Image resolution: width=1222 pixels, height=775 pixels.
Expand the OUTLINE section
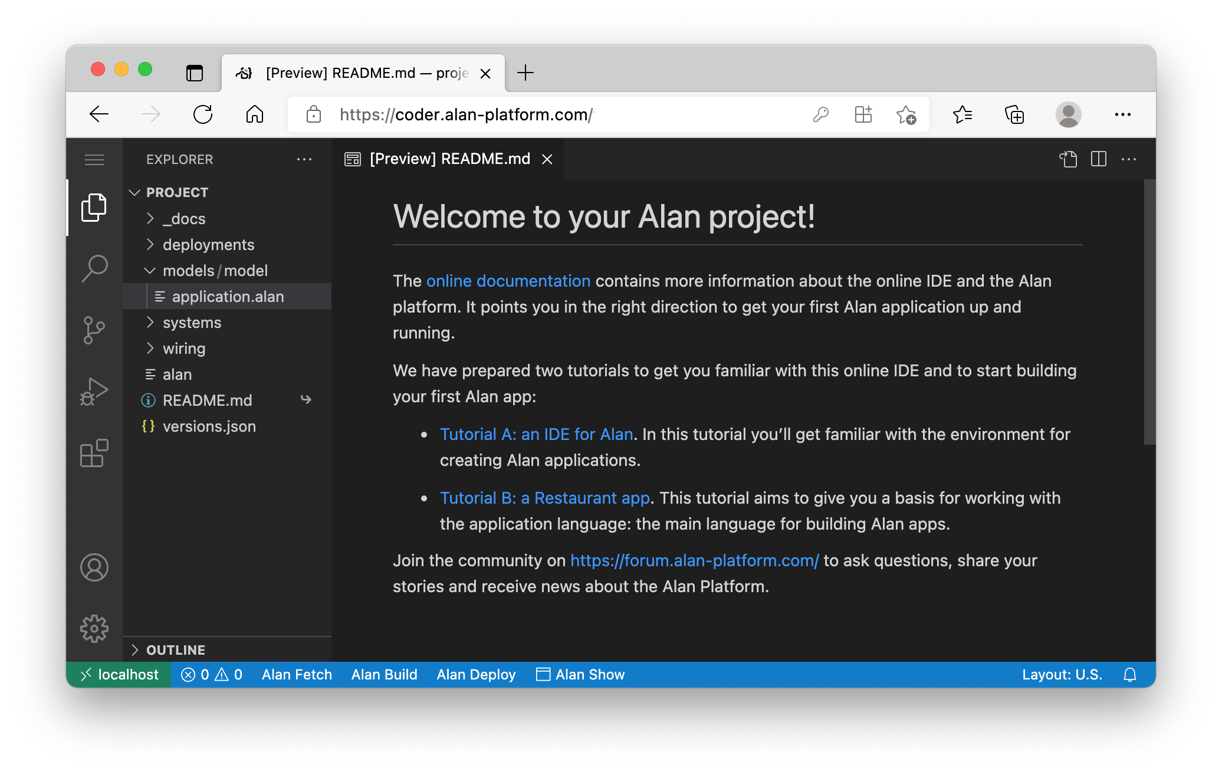(227, 650)
